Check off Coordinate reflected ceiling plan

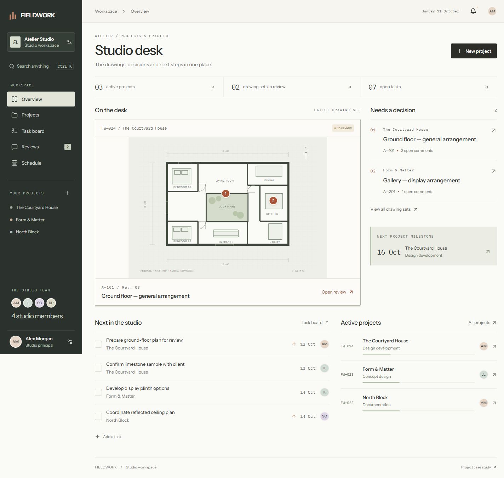pos(98,416)
